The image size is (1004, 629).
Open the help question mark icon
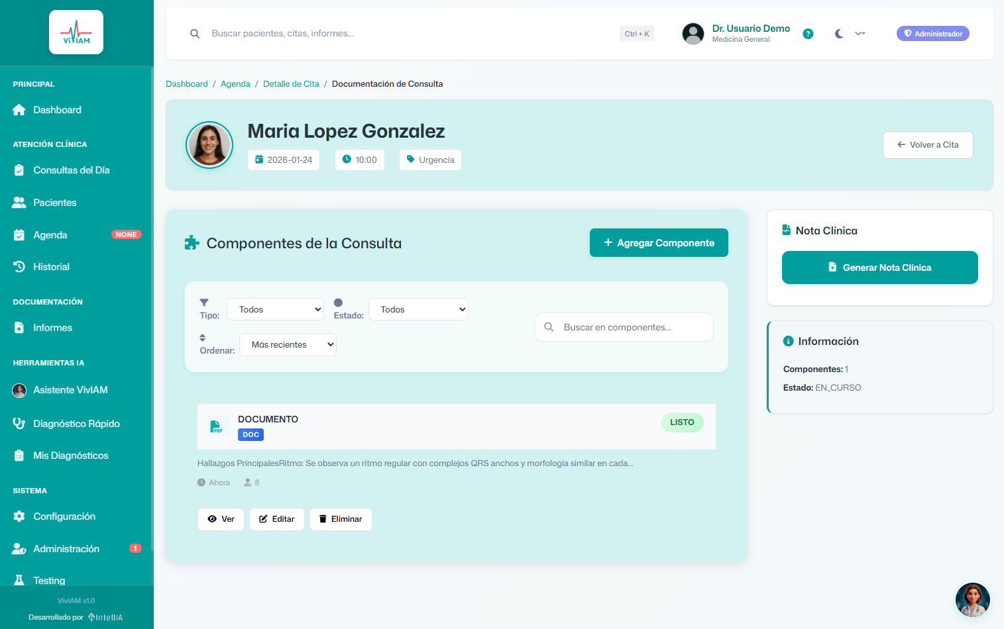pos(808,33)
